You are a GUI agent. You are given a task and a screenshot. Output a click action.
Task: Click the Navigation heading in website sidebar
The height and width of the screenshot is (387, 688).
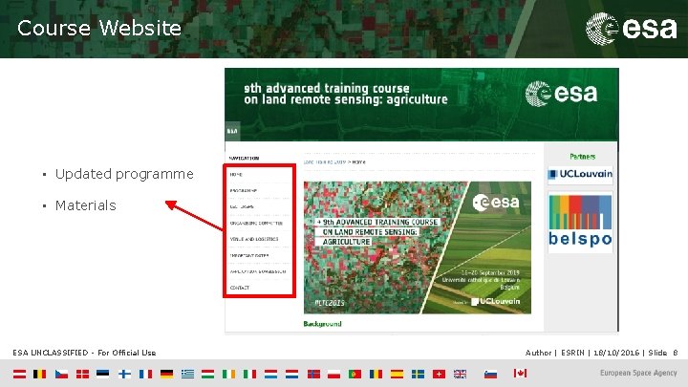pos(244,158)
